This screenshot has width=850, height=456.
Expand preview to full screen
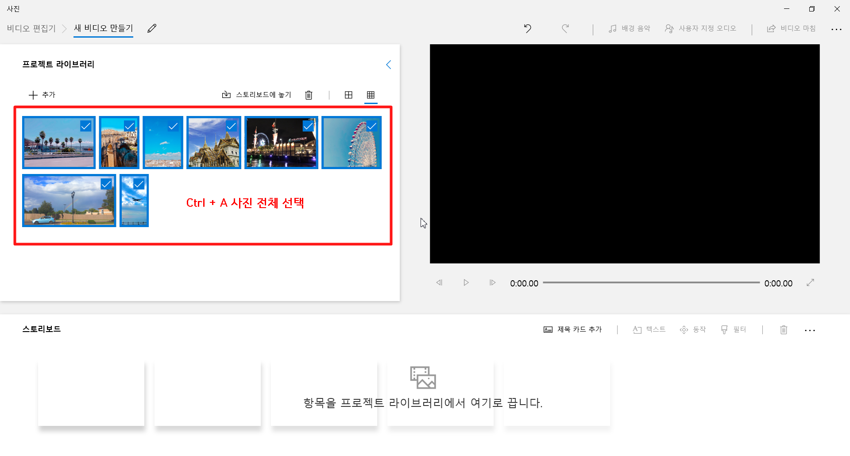[810, 282]
